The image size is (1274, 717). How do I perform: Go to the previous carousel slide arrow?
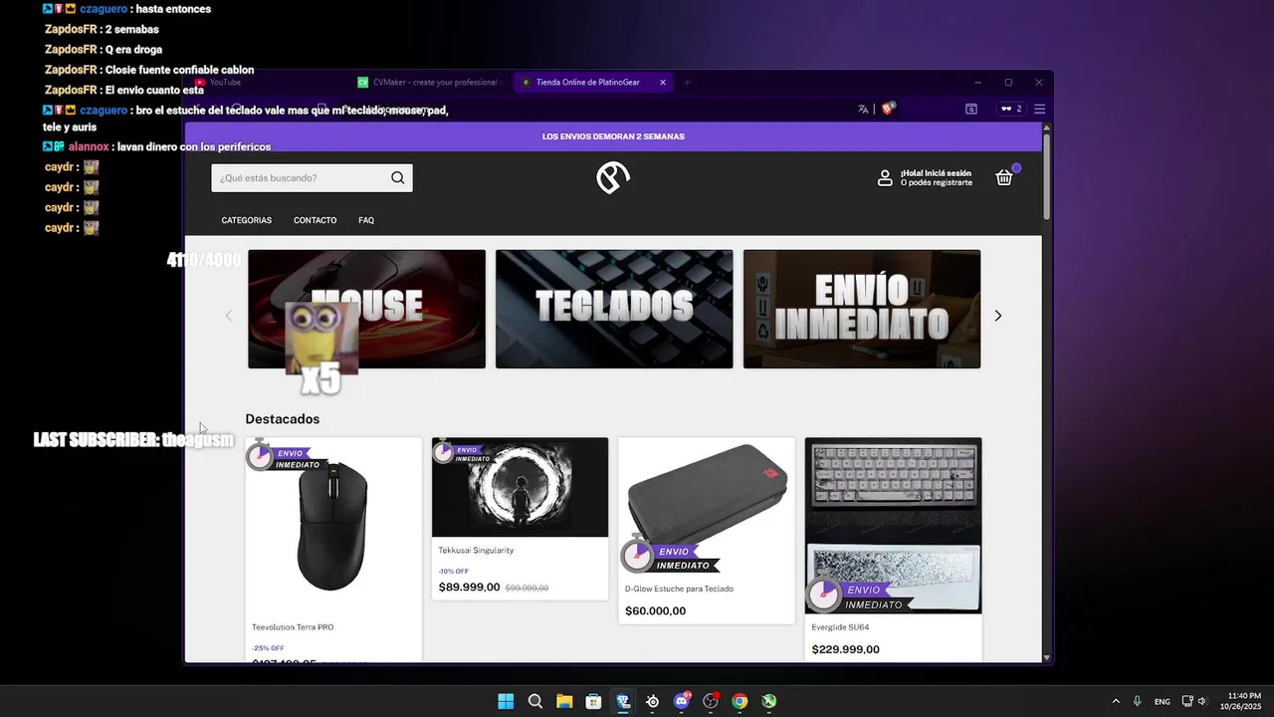tap(229, 316)
